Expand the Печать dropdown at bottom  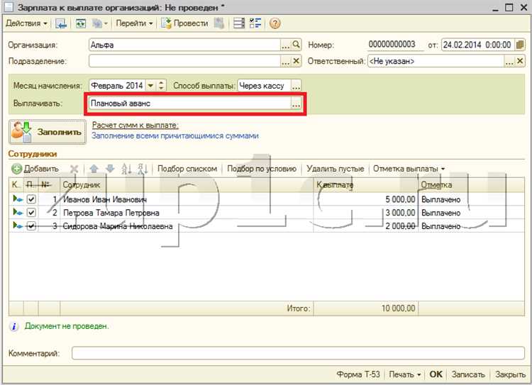[406, 374]
